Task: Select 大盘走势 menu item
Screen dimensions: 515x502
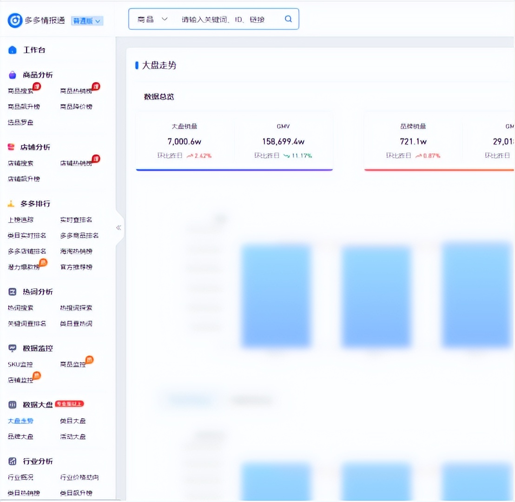Action: 20,421
